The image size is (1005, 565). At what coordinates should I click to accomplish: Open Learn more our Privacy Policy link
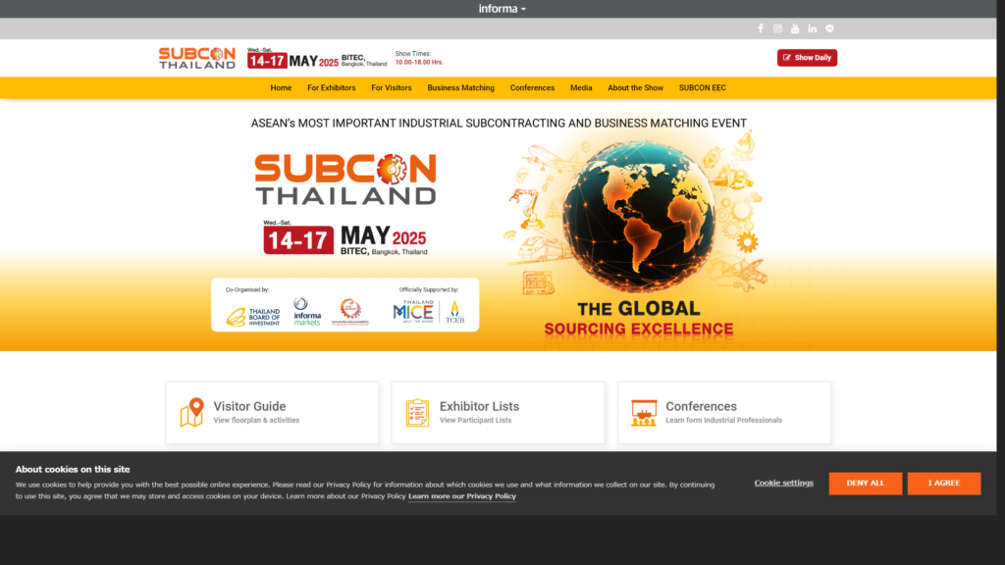[462, 496]
